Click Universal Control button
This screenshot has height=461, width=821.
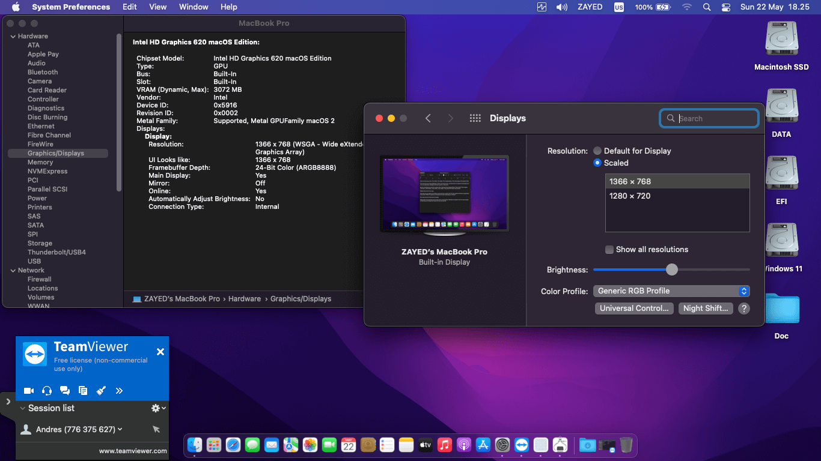point(634,309)
